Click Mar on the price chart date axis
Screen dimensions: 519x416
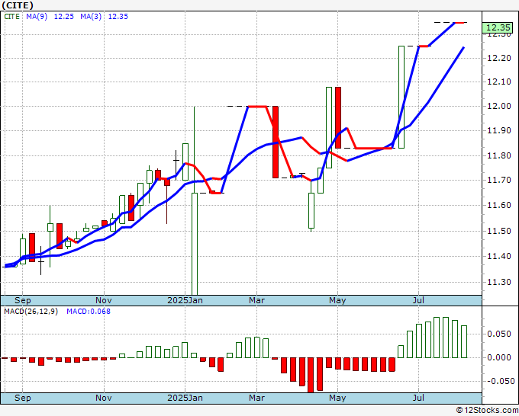pyautogui.click(x=257, y=300)
